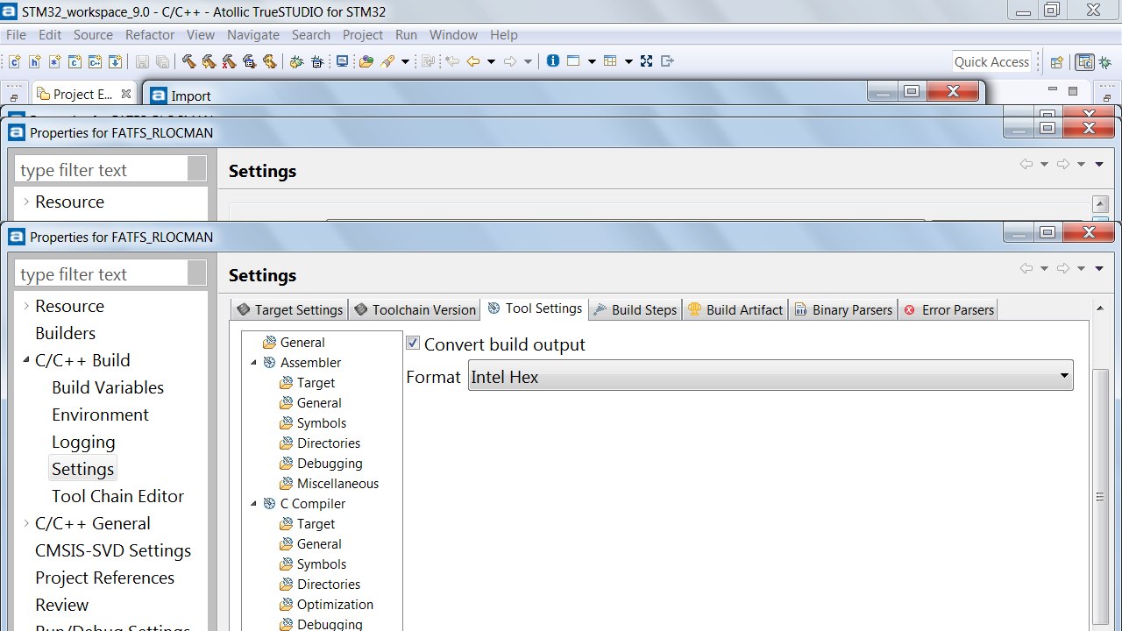Screen dimensions: 1122x631
Task: Select Tool Chain Editor tree item
Action: point(117,496)
